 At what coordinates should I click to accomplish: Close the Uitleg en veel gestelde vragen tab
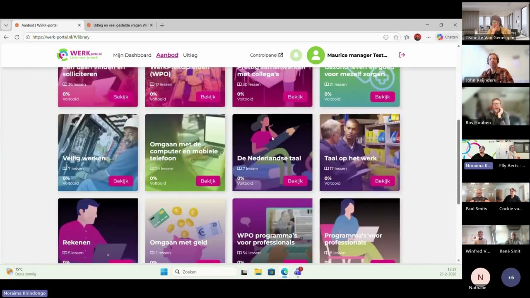pos(151,25)
